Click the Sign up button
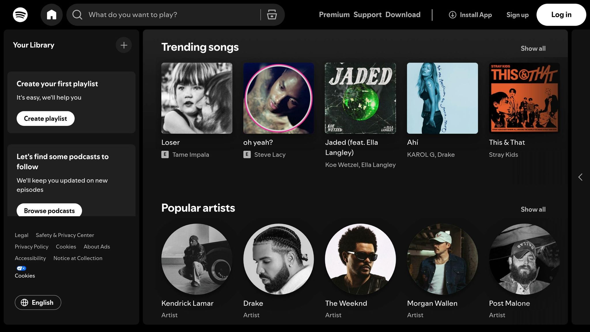Screen dimensions: 590x332 (x=517, y=15)
